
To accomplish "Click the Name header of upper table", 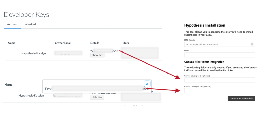I will click(12, 43).
